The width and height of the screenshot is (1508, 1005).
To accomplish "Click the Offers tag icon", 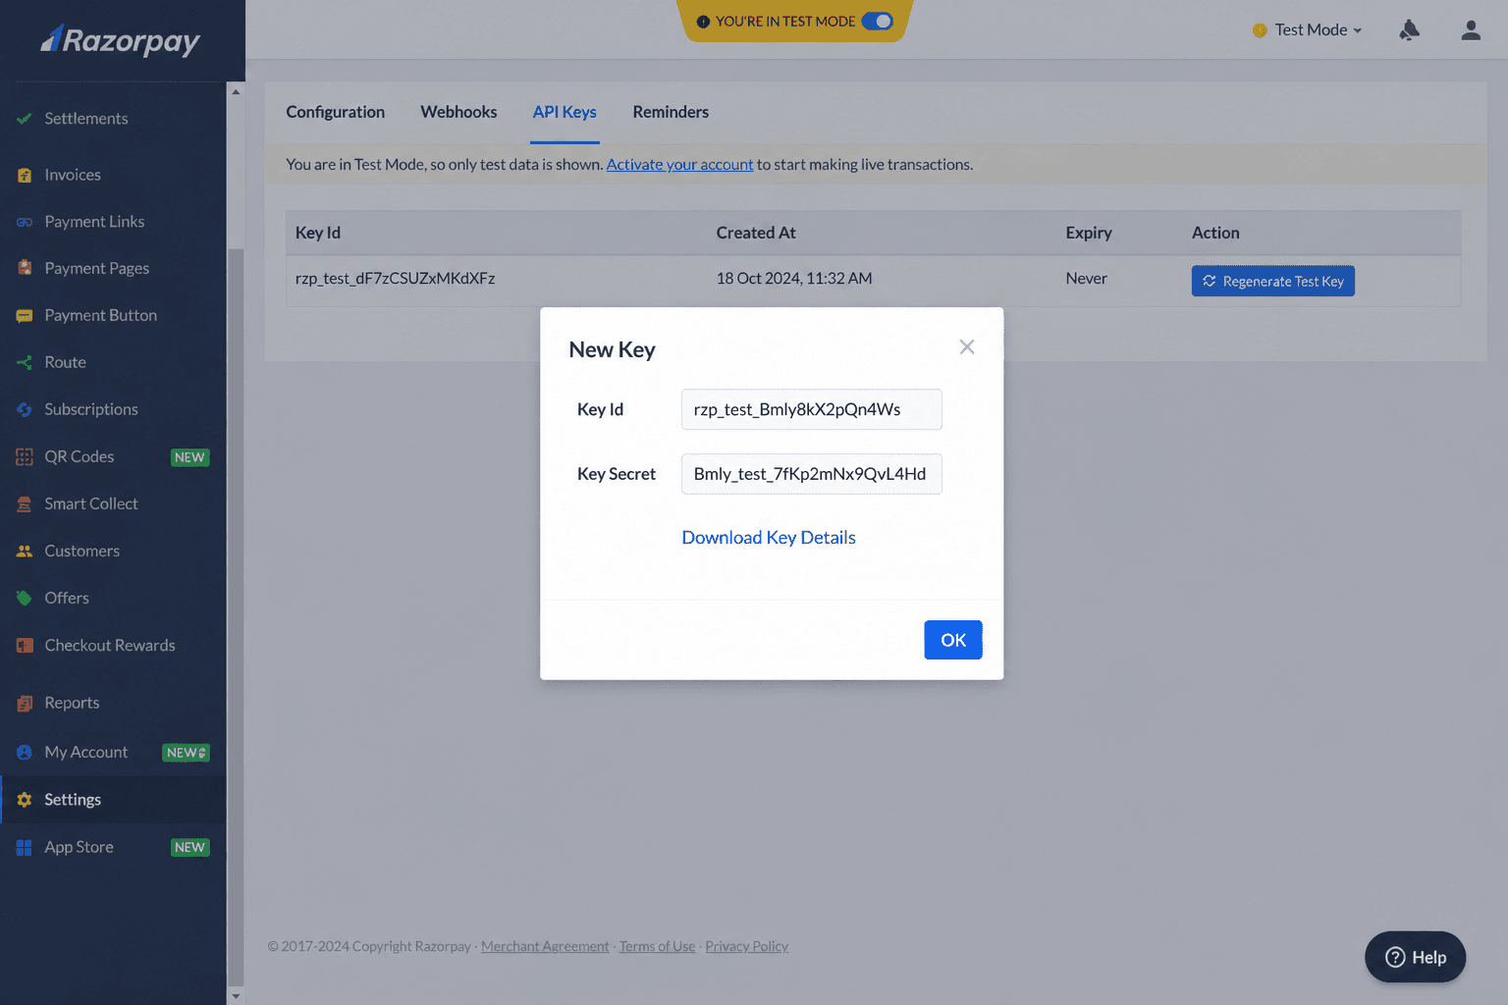I will (x=25, y=598).
